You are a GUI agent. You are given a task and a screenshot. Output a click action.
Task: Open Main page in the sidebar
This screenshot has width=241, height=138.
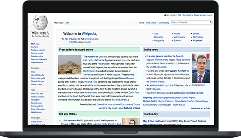pyautogui.click(x=35, y=44)
